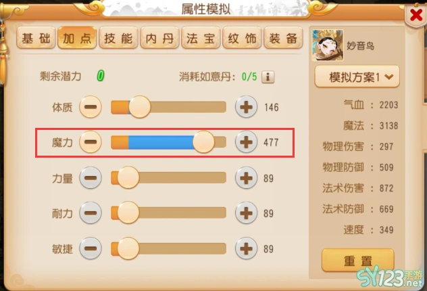The image size is (427, 291).
Task: Click the 妙音鸟 pet portrait
Action: click(x=328, y=45)
